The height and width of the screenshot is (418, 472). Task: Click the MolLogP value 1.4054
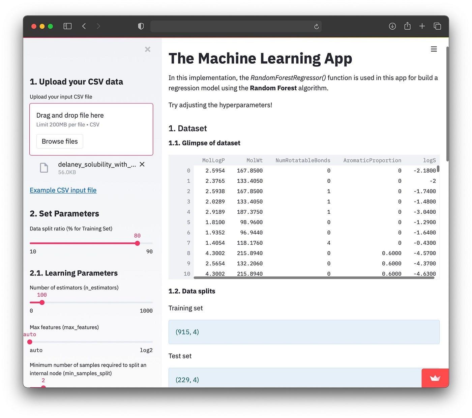215,243
